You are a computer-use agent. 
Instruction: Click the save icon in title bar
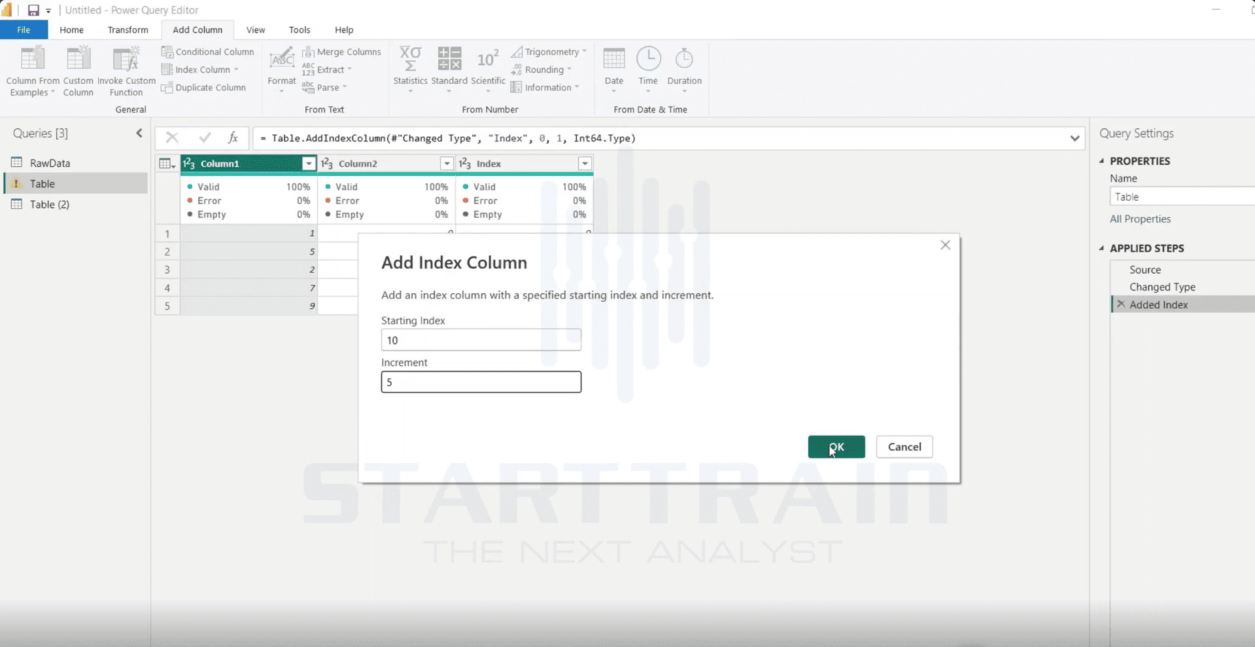click(x=33, y=10)
